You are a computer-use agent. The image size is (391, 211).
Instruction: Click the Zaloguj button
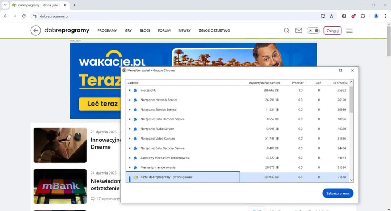[332, 31]
